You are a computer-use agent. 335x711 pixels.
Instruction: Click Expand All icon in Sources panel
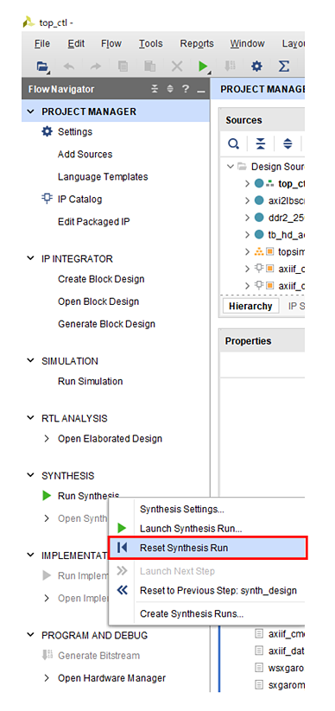[288, 143]
